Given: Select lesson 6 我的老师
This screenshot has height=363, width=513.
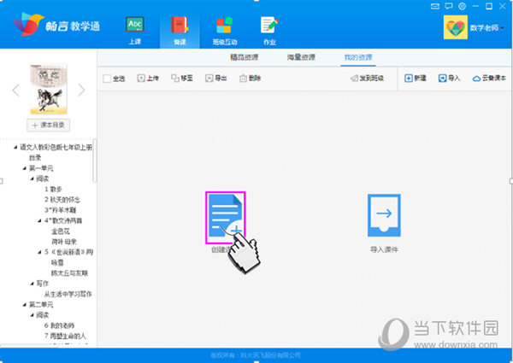Looking at the screenshot, I should (59, 325).
